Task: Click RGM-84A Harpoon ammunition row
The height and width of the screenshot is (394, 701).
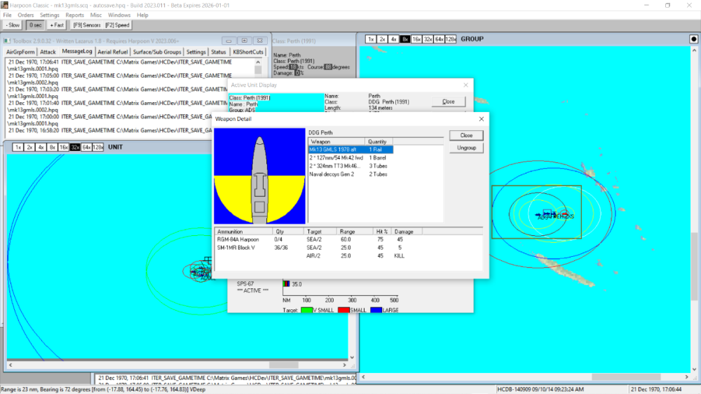Action: (x=348, y=239)
